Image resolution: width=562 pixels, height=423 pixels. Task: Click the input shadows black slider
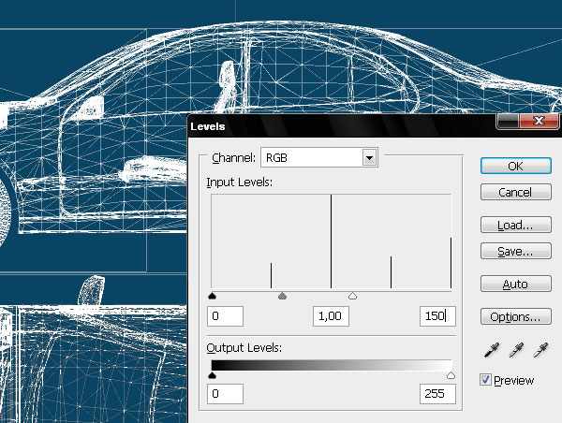(x=212, y=296)
